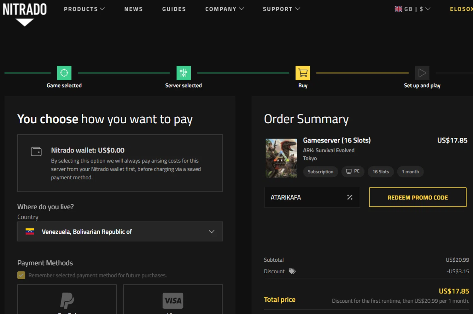Open the Server selected step icon
This screenshot has width=473, height=314.
point(184,73)
